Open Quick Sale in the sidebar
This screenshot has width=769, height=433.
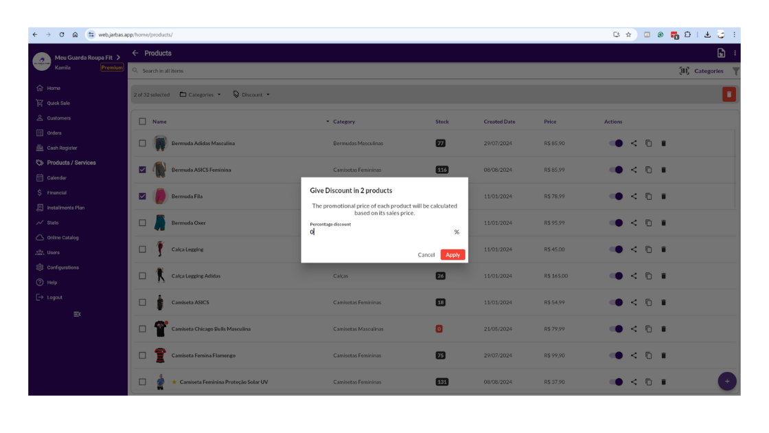(58, 103)
